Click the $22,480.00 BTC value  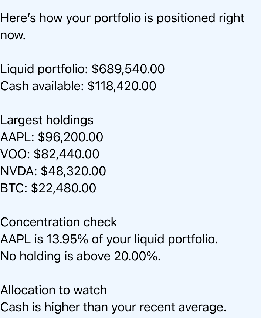[64, 188]
